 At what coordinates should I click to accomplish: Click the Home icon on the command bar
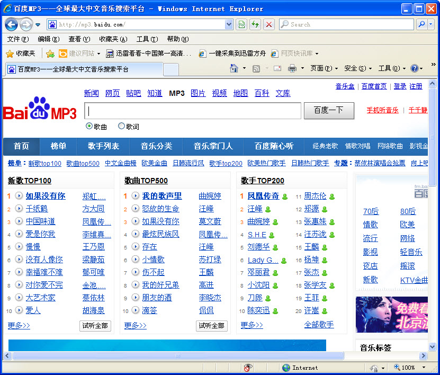coord(233,69)
